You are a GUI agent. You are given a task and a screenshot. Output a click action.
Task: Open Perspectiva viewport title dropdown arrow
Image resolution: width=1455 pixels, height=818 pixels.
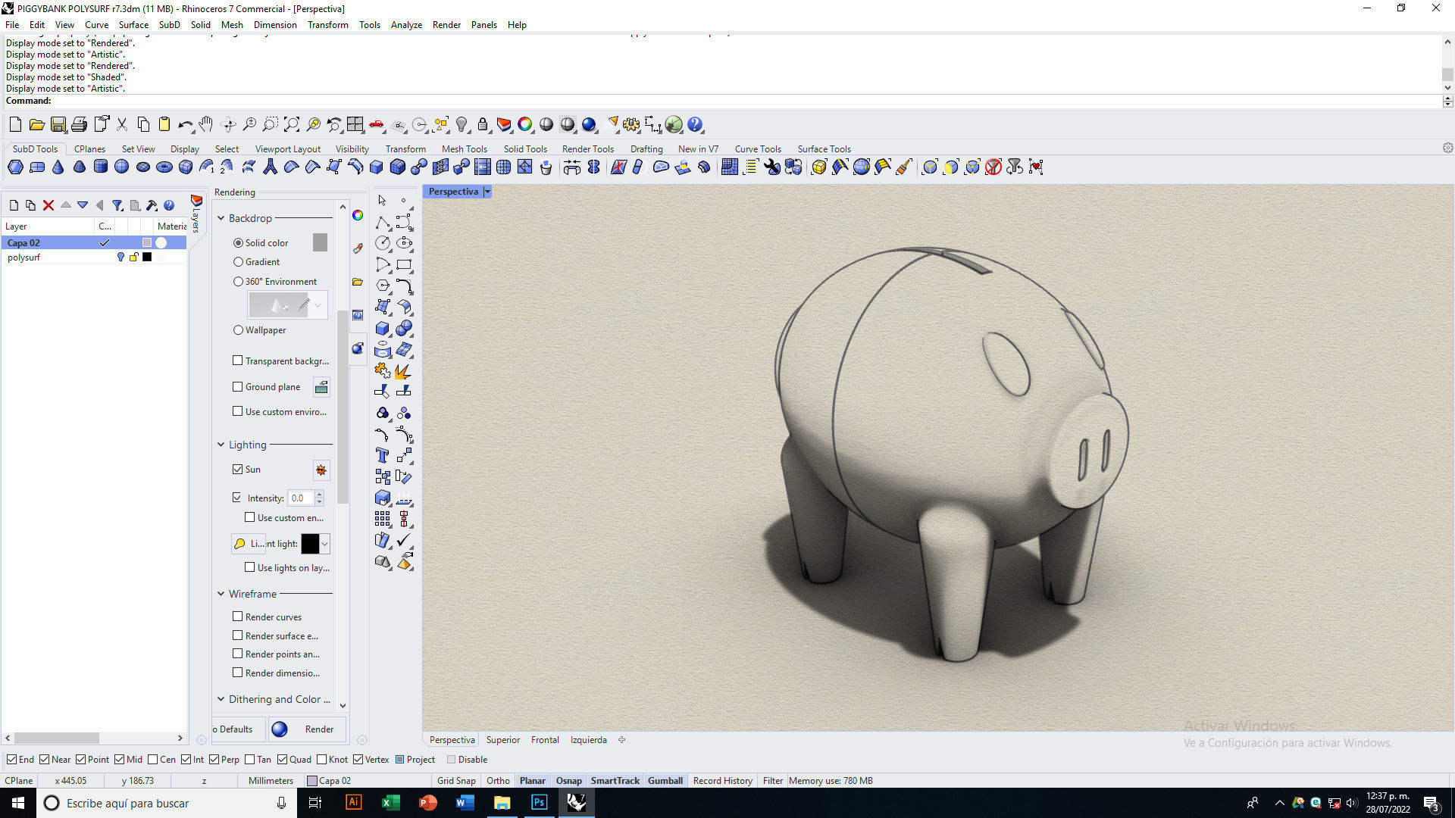pos(487,192)
